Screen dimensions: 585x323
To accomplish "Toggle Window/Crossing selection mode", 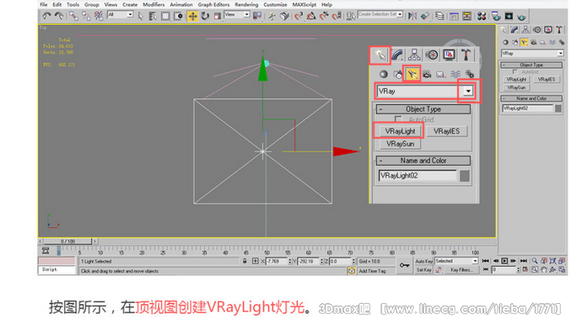I will point(179,16).
